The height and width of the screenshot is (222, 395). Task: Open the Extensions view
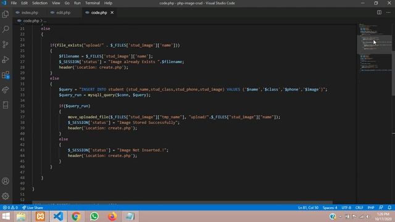(6, 75)
